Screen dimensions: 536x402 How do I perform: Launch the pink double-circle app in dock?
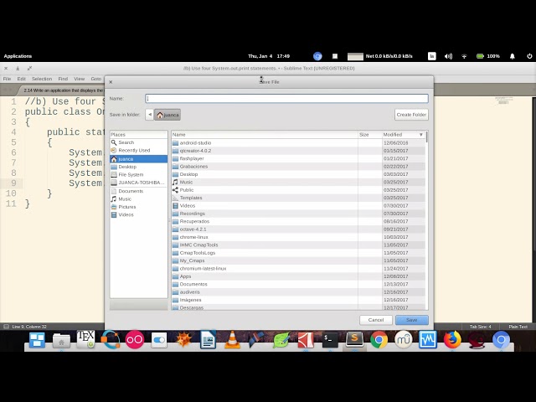click(x=135, y=340)
